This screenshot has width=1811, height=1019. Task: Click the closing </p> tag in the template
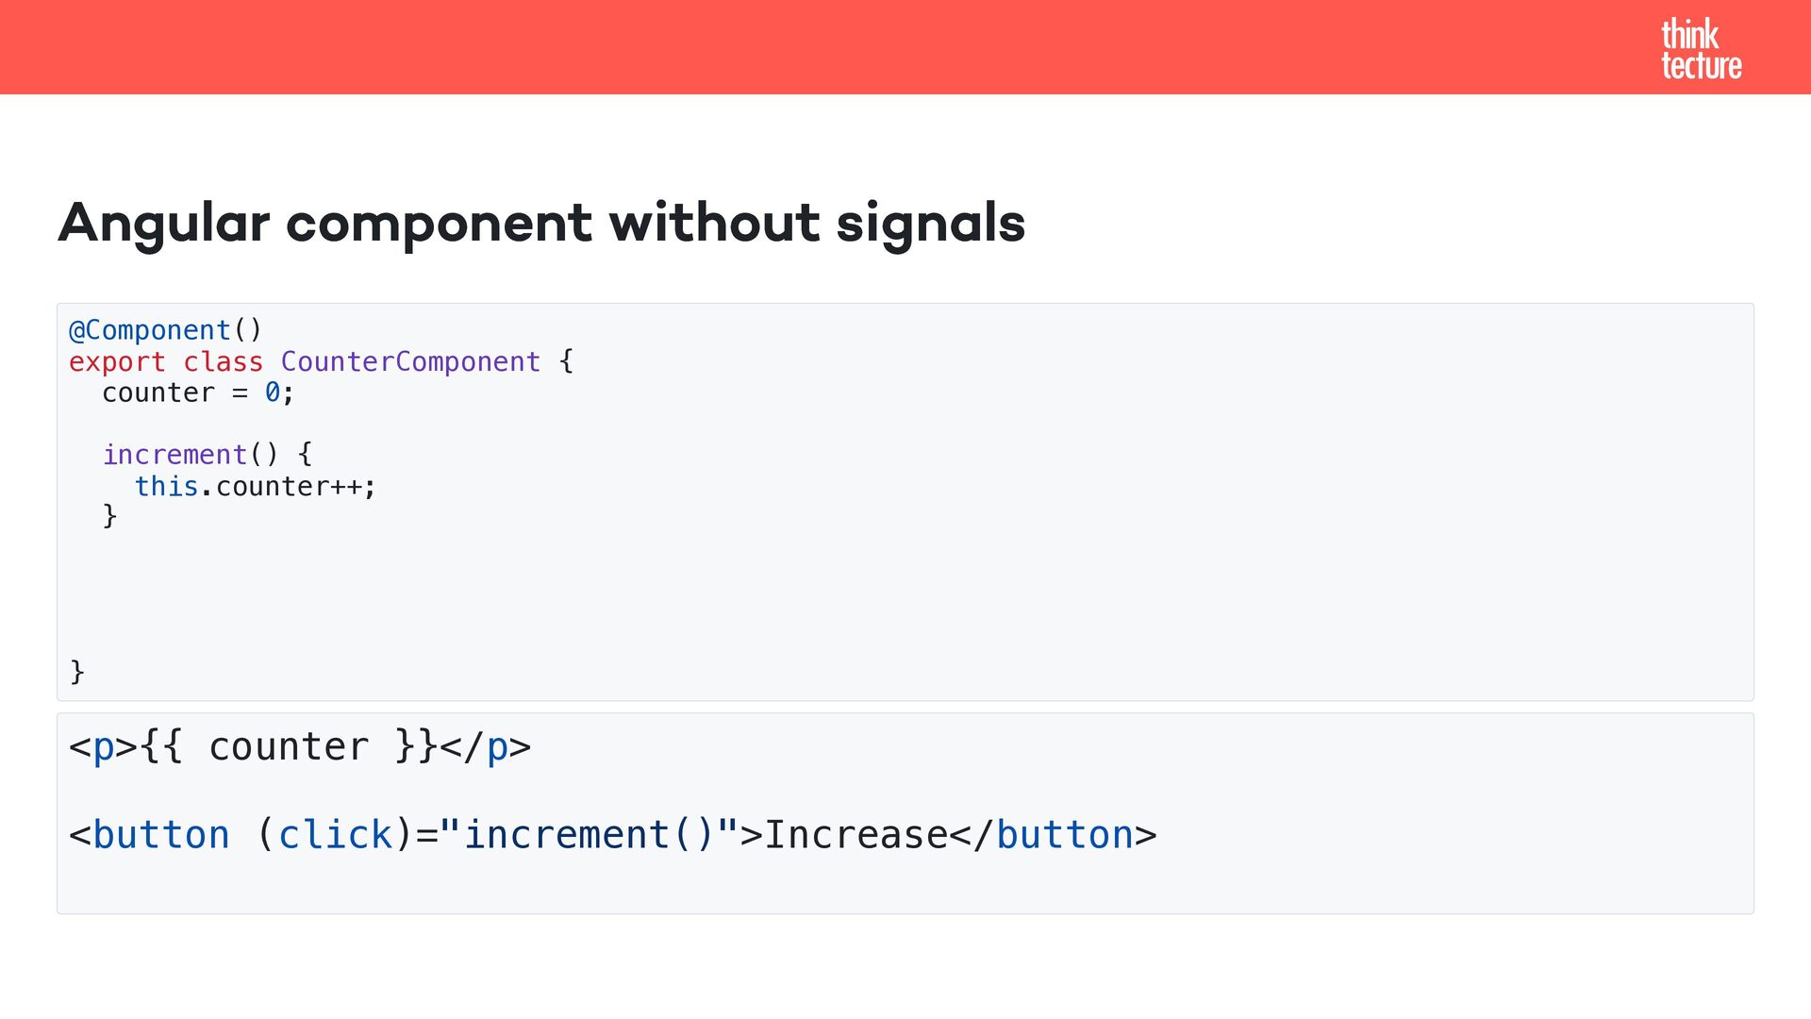tap(486, 746)
